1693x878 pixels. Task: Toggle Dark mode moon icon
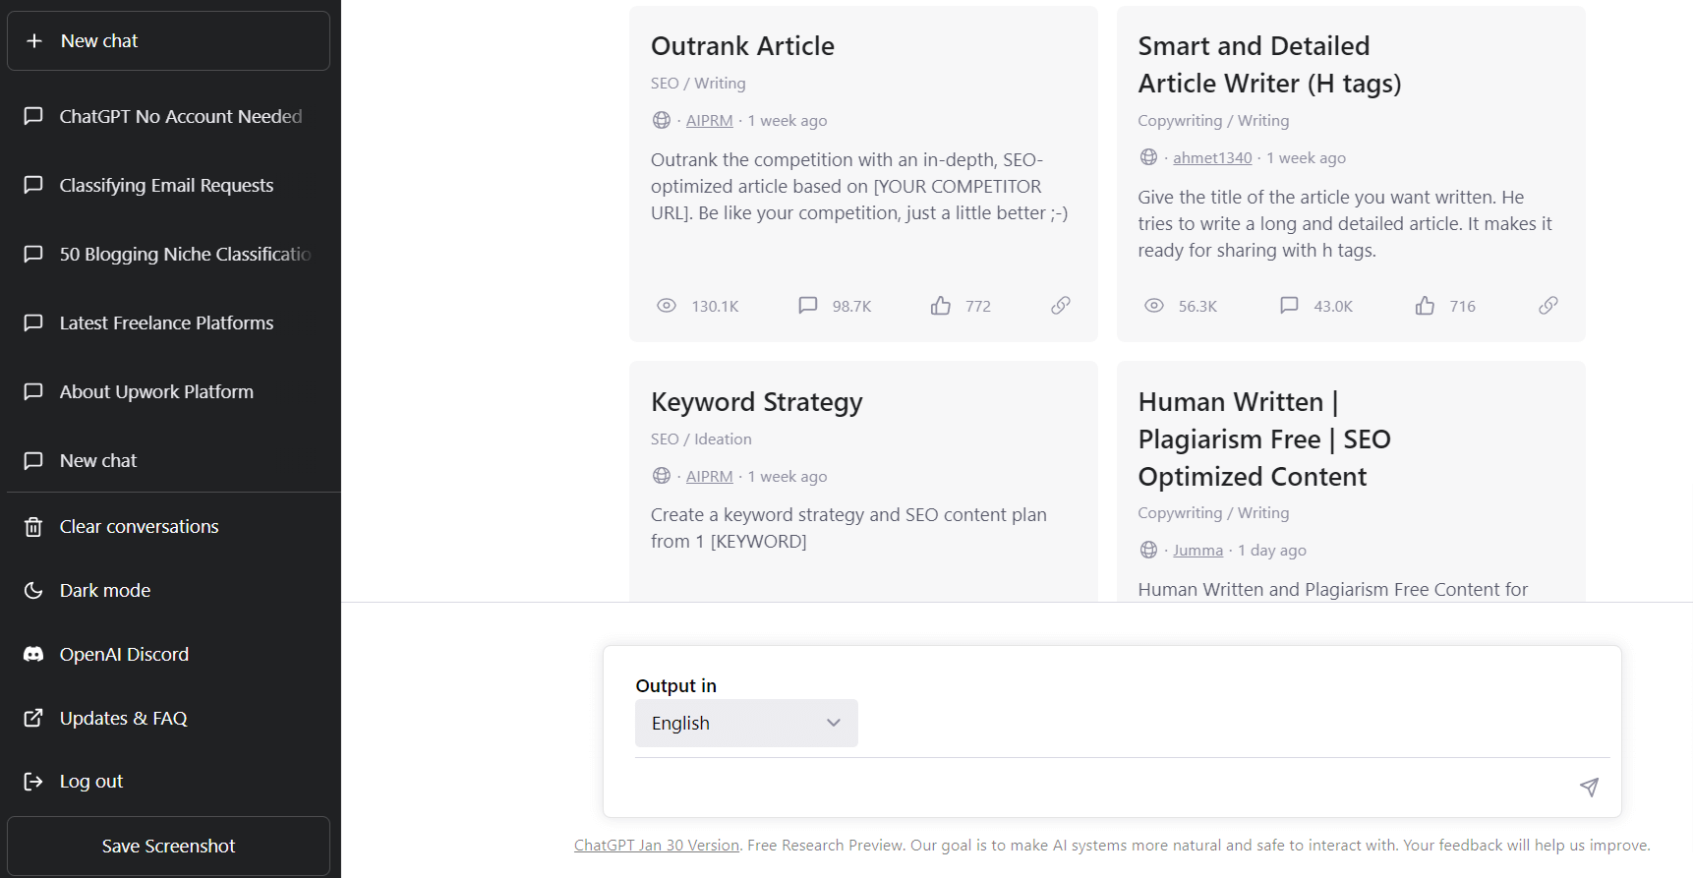pyautogui.click(x=33, y=591)
